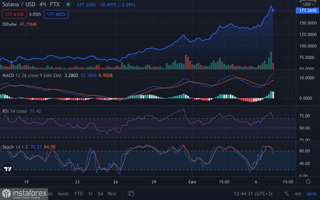The width and height of the screenshot is (320, 200).
Task: Click the current price label 177.2650
Action: [x=308, y=11]
